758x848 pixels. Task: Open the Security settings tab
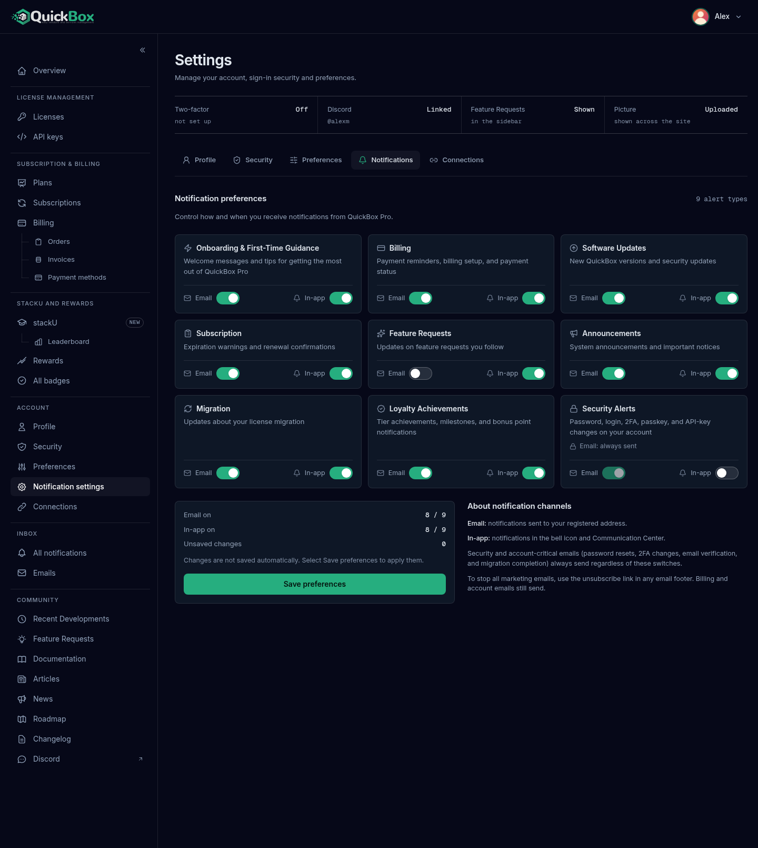click(x=253, y=160)
